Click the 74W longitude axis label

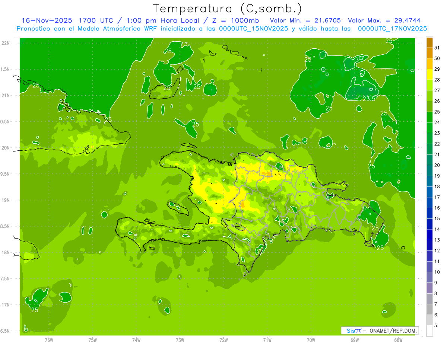(x=136, y=340)
